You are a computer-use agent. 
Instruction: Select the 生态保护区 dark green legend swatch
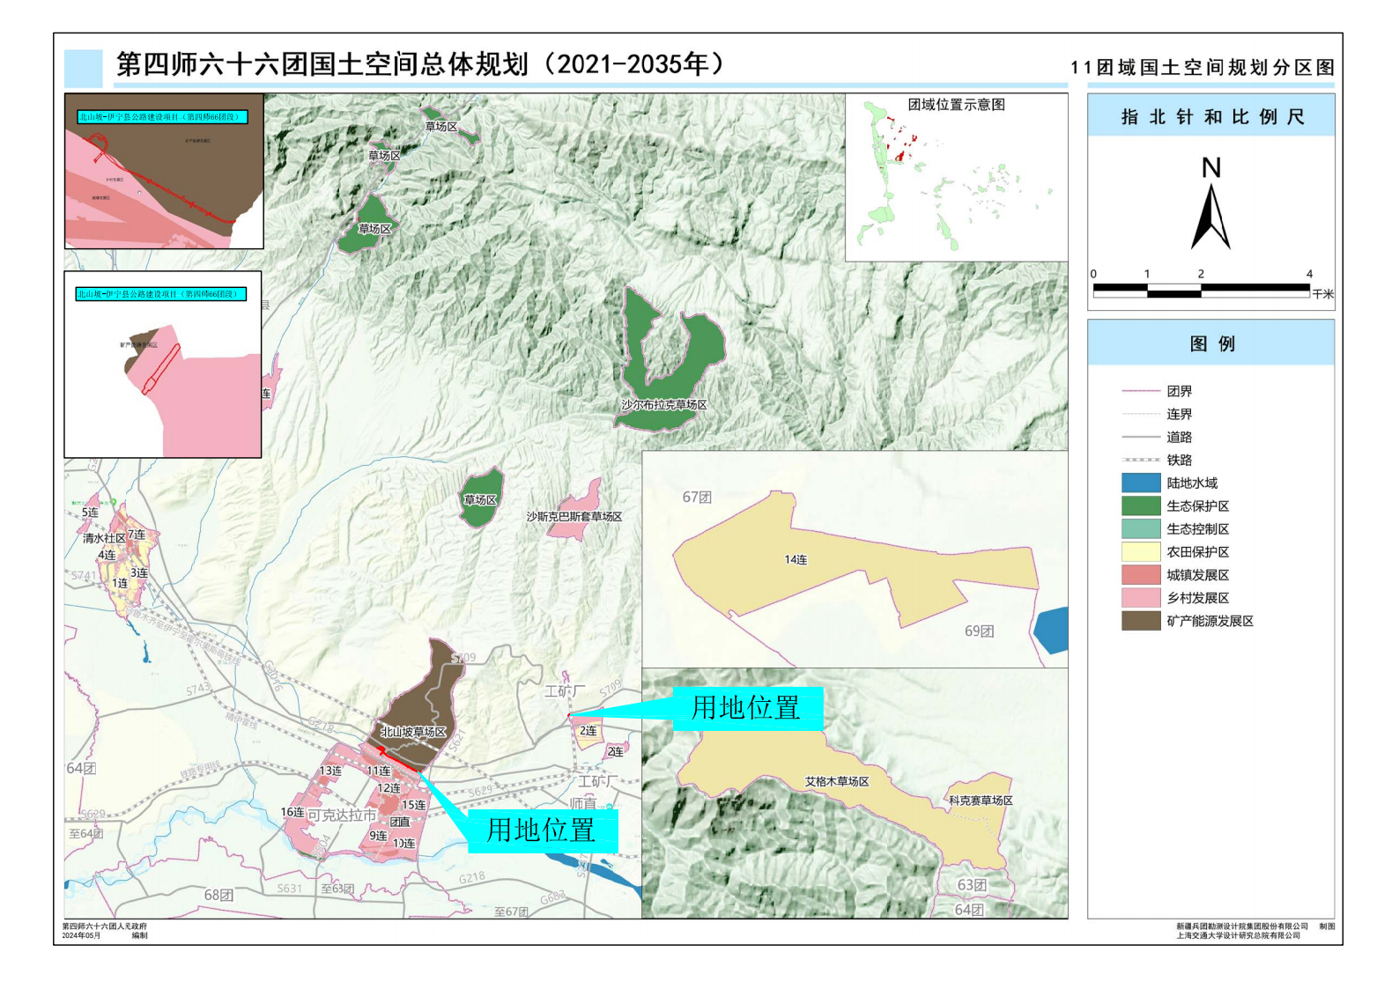click(1141, 506)
